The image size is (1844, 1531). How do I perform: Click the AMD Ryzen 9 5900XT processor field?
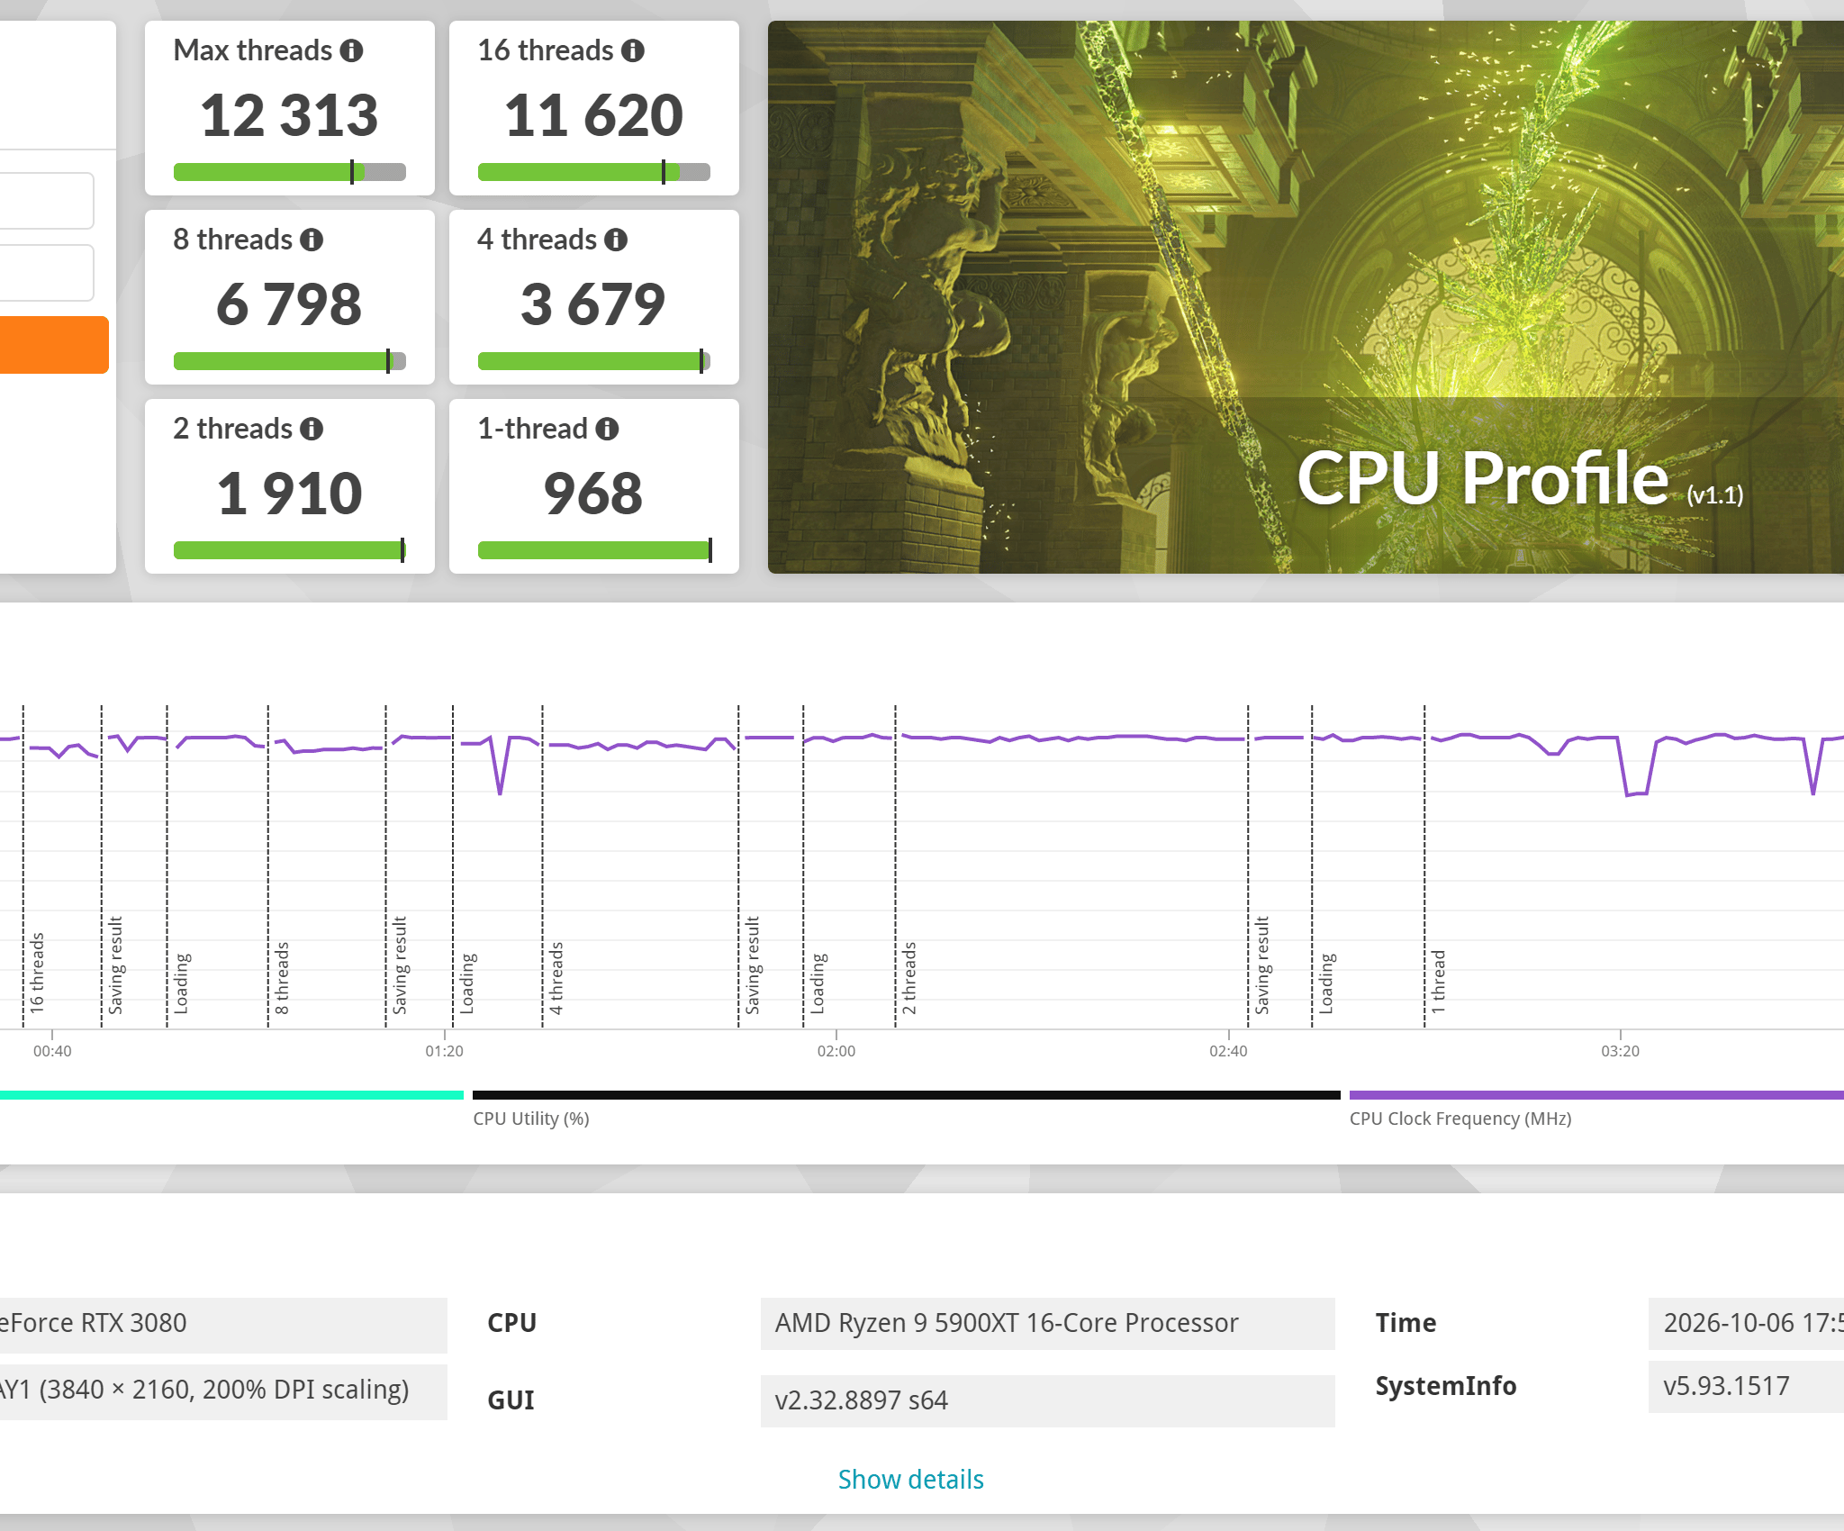[1047, 1323]
